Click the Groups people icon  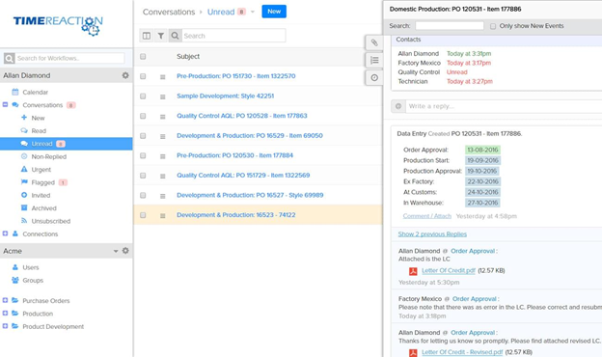[15, 280]
